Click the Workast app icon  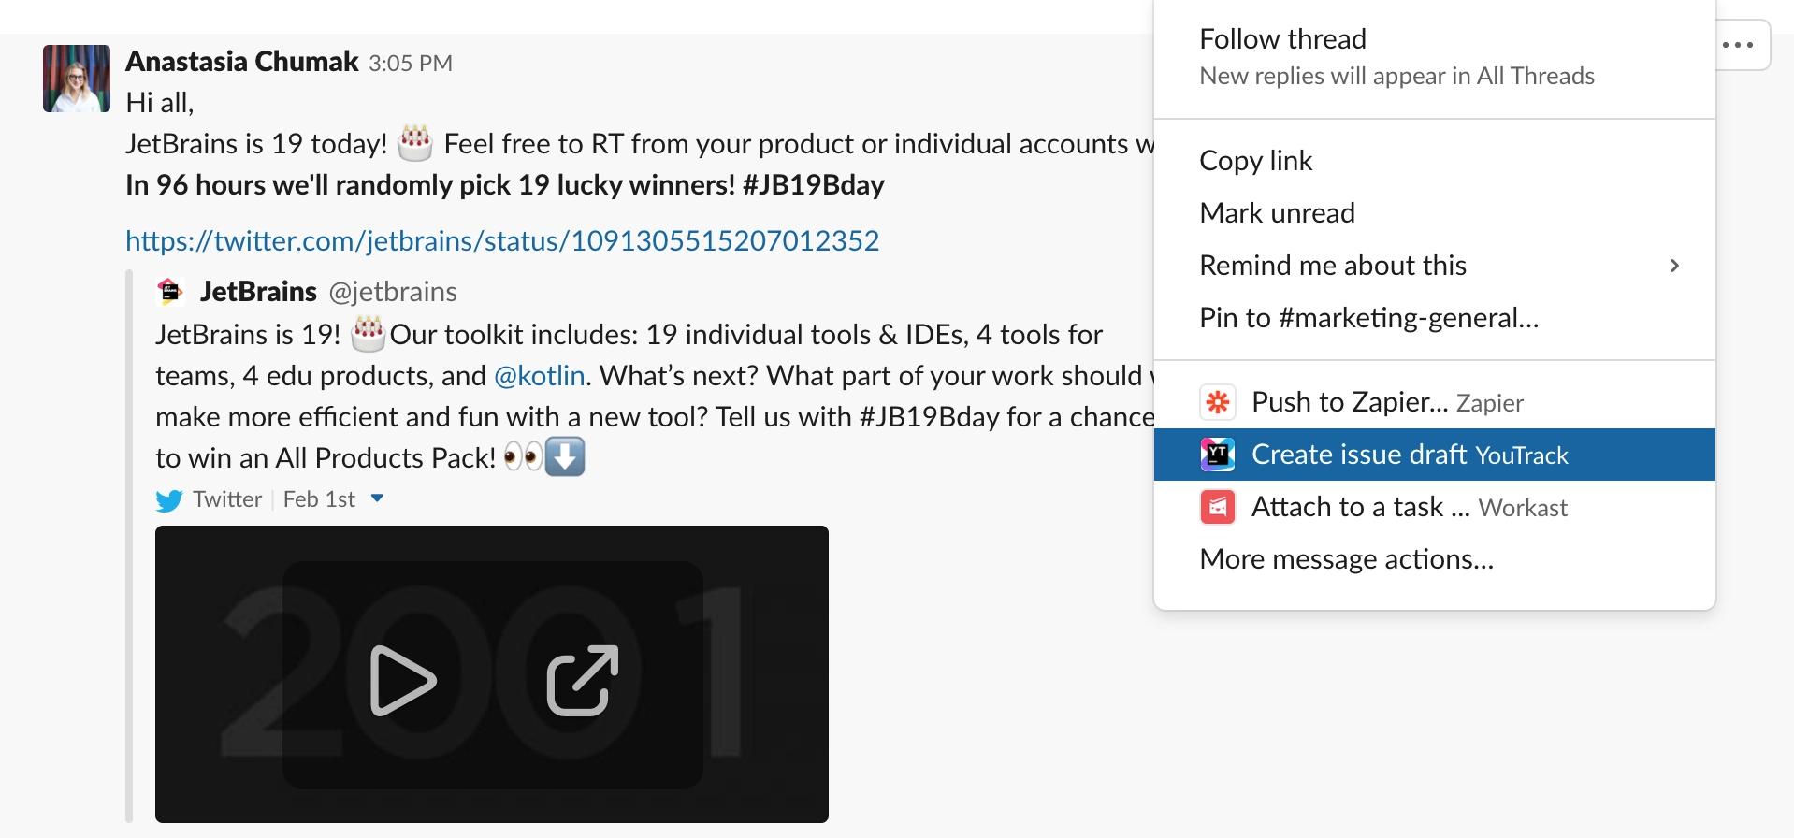[x=1217, y=507]
